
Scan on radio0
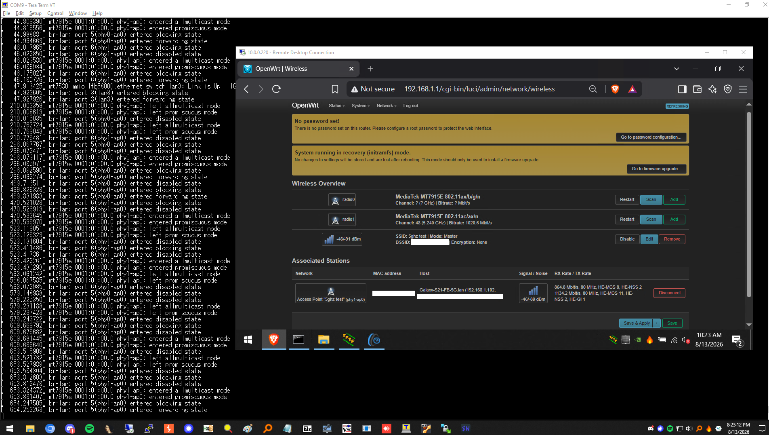[x=651, y=200]
